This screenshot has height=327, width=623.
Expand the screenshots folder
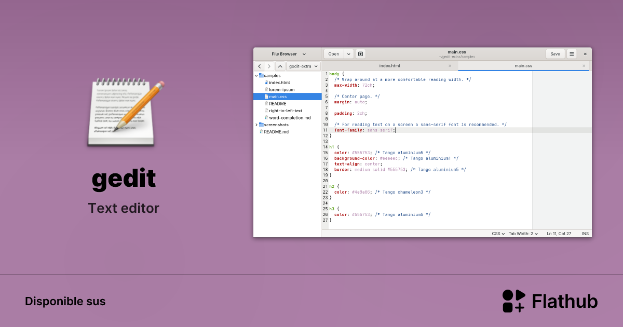[x=255, y=125]
